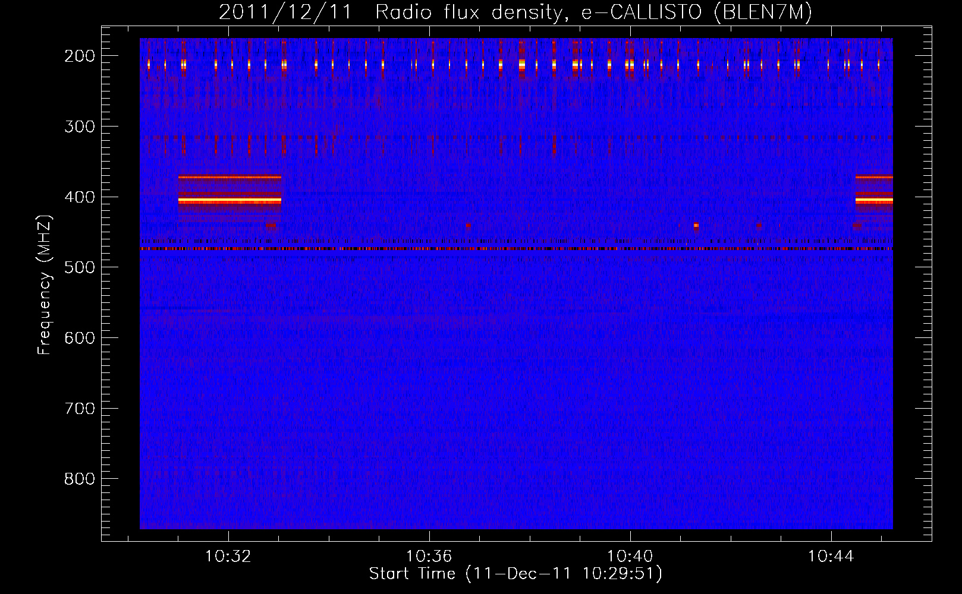
Task: Click the 10:40 time tick label
Action: coord(630,557)
